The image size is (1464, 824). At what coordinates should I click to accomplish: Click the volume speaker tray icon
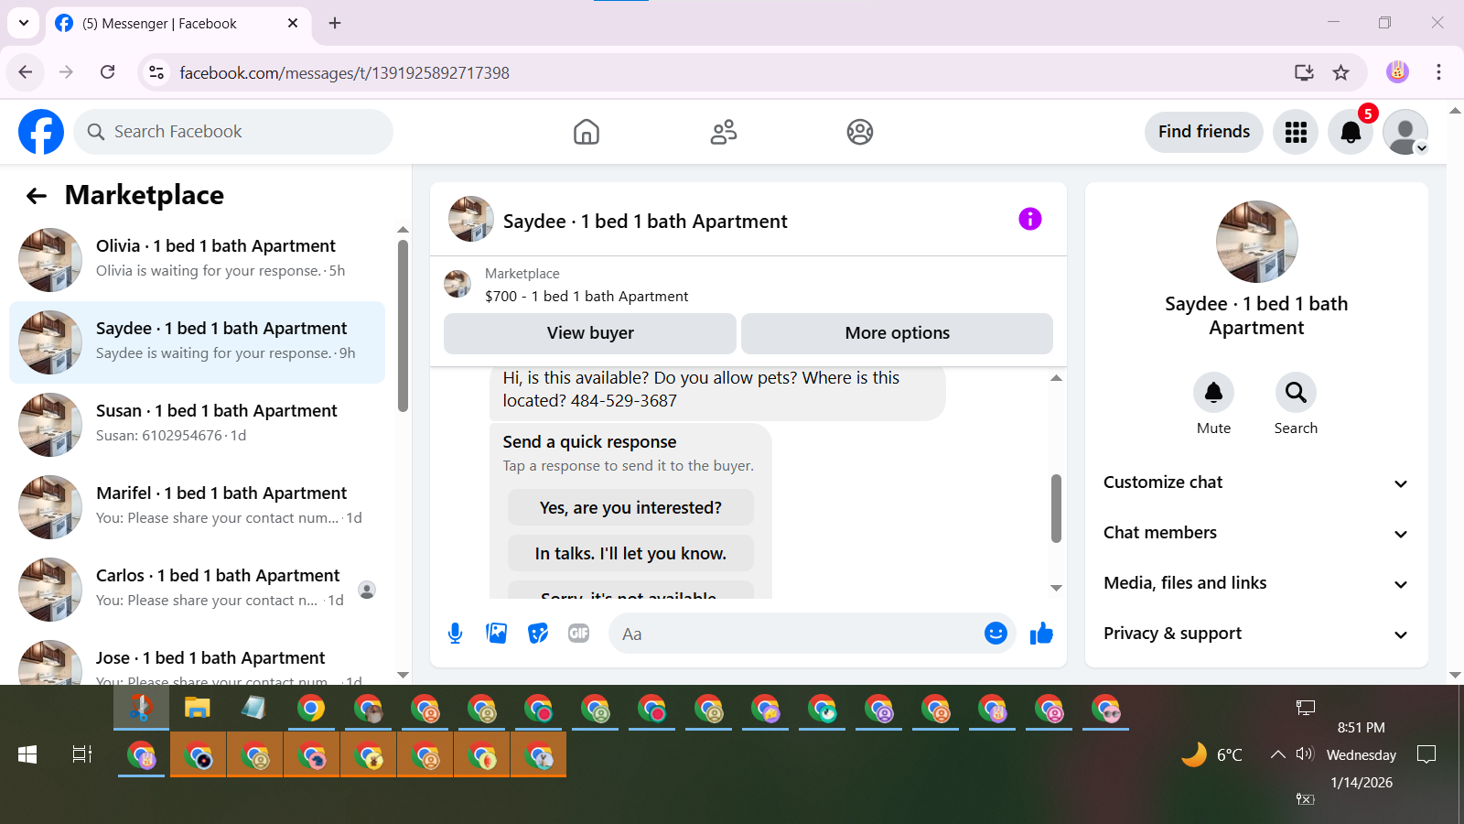[1305, 754]
